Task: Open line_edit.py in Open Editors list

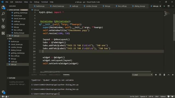Action: tap(18, 30)
